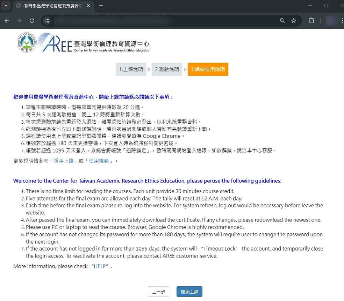Image resolution: width=344 pixels, height=301 pixels.
Task: Click the browser forward arrow
Action: tap(19, 21)
